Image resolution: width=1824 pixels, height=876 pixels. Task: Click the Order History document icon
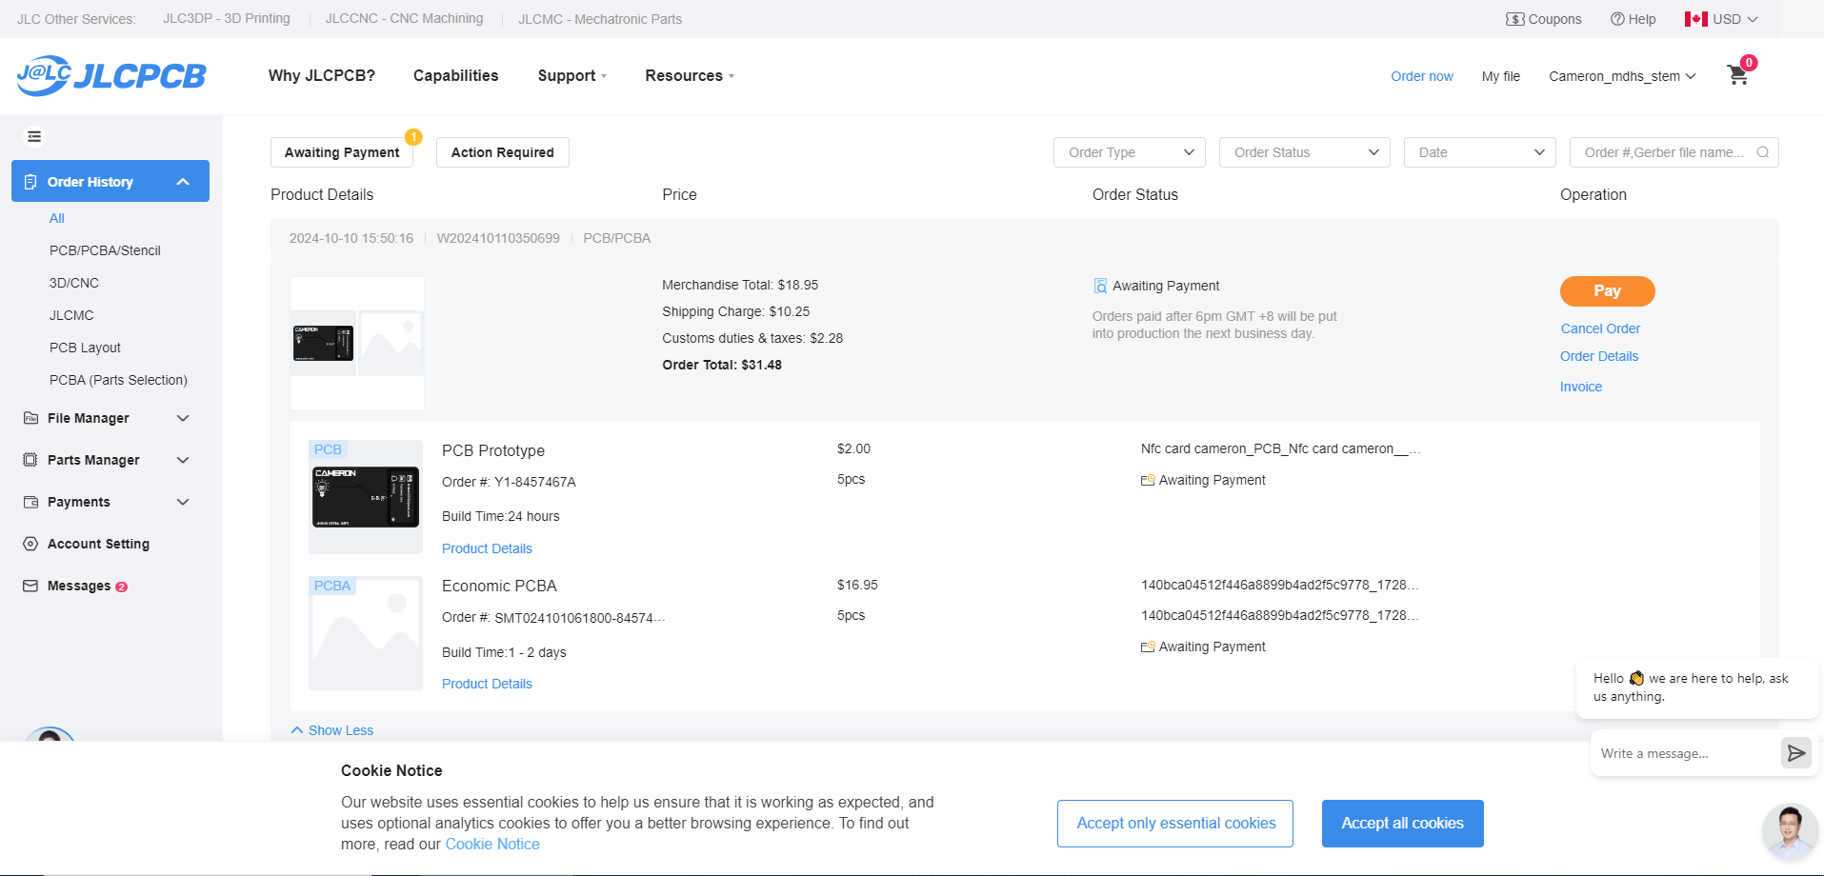30,182
